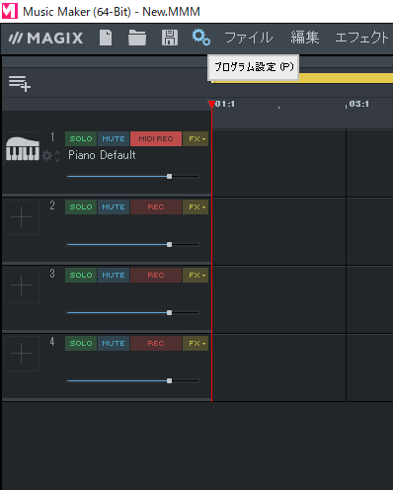Arm REC on track 3
393x490 pixels.
(x=156, y=275)
